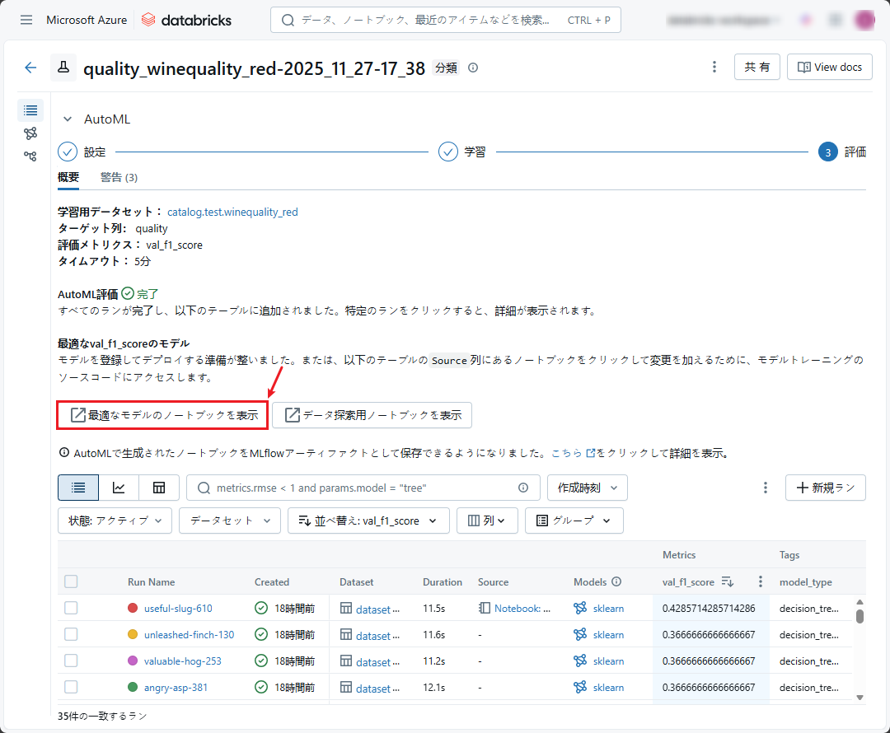890x733 pixels.
Task: Open val_f1_score column options menu
Action: tap(760, 581)
